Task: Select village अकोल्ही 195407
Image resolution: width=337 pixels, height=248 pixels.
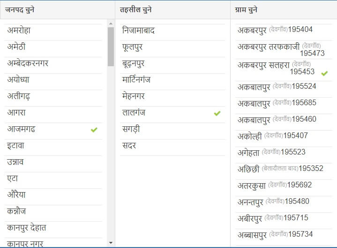Action: (x=284, y=139)
